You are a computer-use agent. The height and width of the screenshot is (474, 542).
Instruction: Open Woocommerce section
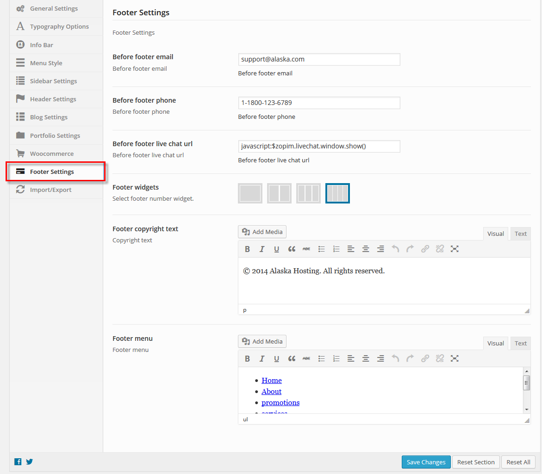pos(56,154)
